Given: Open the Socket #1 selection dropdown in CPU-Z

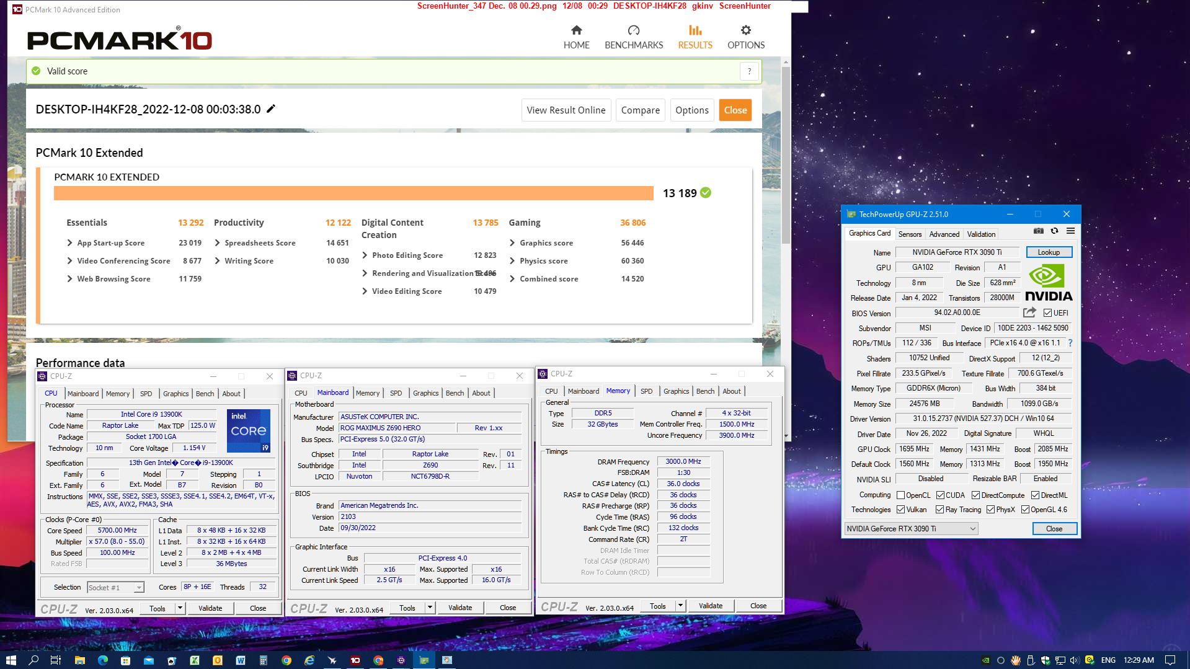Looking at the screenshot, I should coord(115,587).
